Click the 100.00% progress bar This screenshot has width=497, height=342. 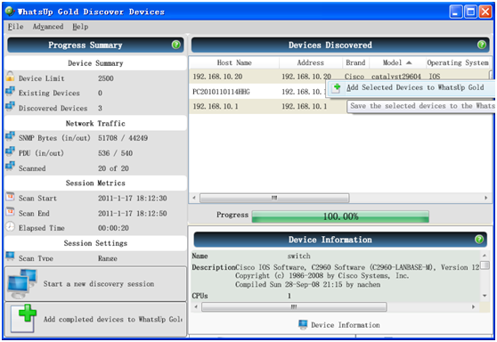[x=340, y=216]
